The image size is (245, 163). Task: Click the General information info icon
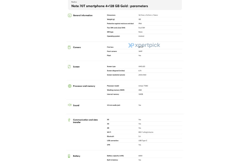[69, 15]
